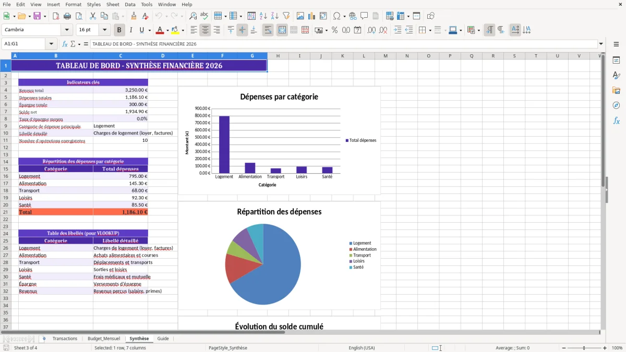
Task: Click the Clear Direct Formatting icon
Action: click(x=146, y=16)
